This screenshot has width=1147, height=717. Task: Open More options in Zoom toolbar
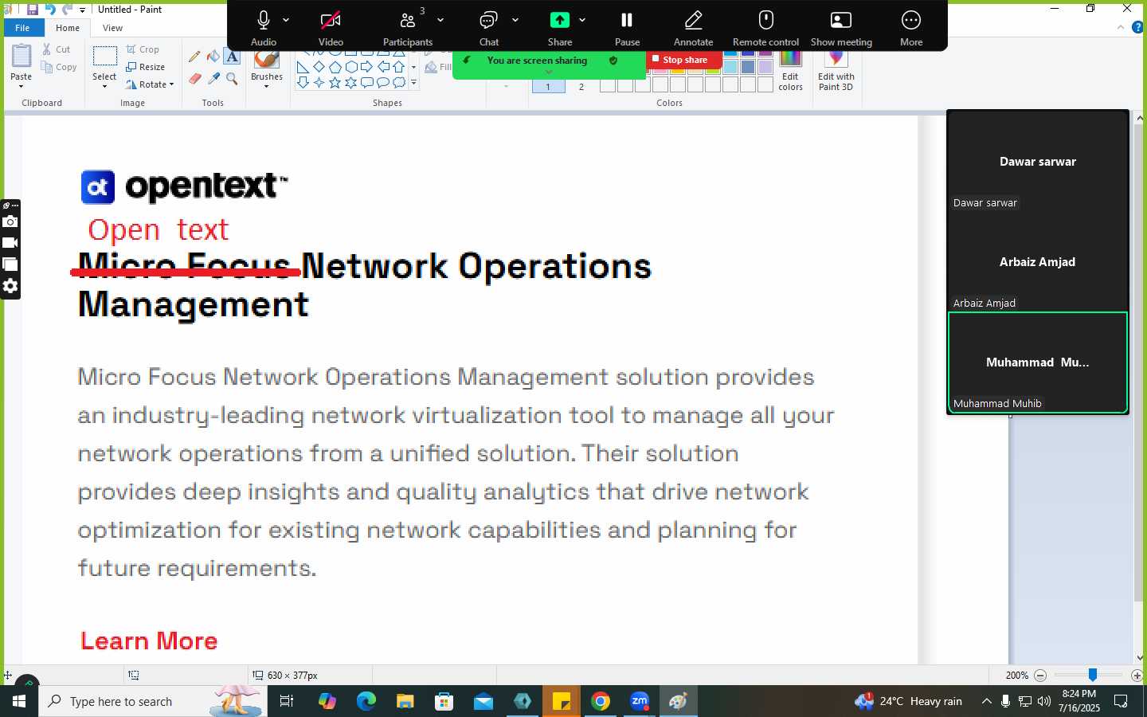[911, 27]
